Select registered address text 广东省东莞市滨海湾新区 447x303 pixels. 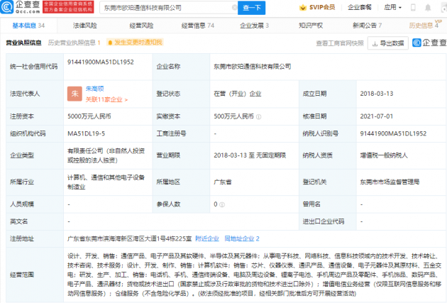click(x=129, y=239)
